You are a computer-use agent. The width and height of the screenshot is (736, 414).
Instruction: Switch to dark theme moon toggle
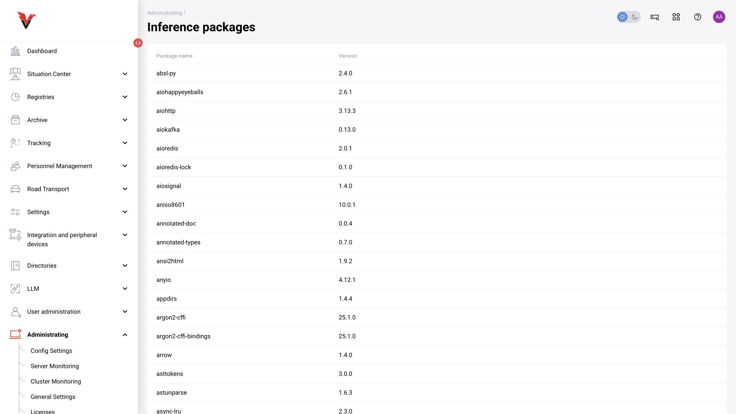[635, 17]
